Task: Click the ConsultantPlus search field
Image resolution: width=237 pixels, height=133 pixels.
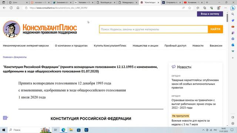Action: coord(154,29)
